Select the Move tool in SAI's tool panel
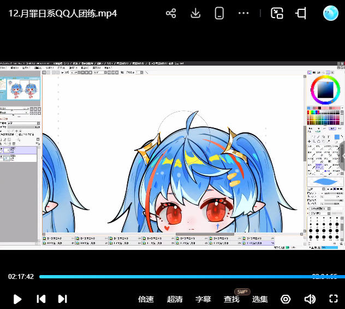The height and width of the screenshot is (309, 345). click(x=309, y=142)
